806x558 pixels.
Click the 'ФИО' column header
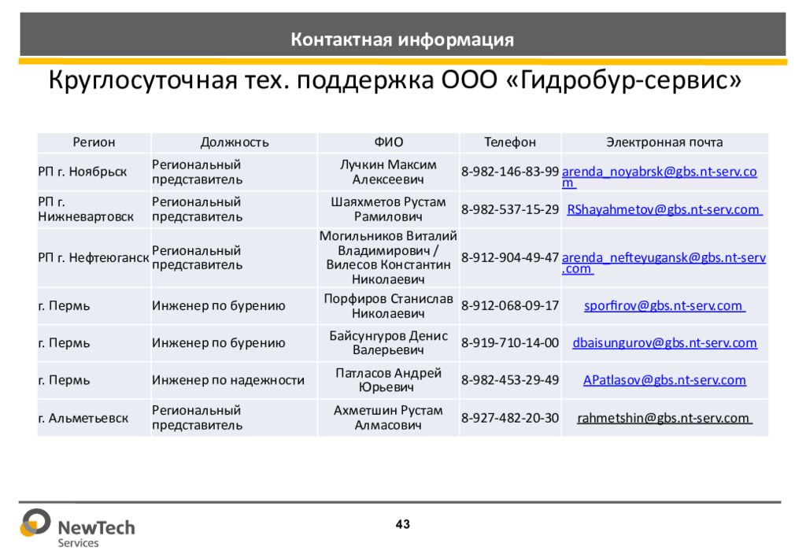(x=388, y=142)
